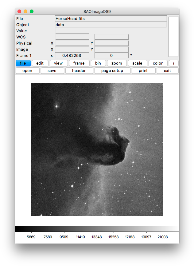Click the Frame 1 zoom value field
Screen dimensions: 194x266
coord(72,55)
